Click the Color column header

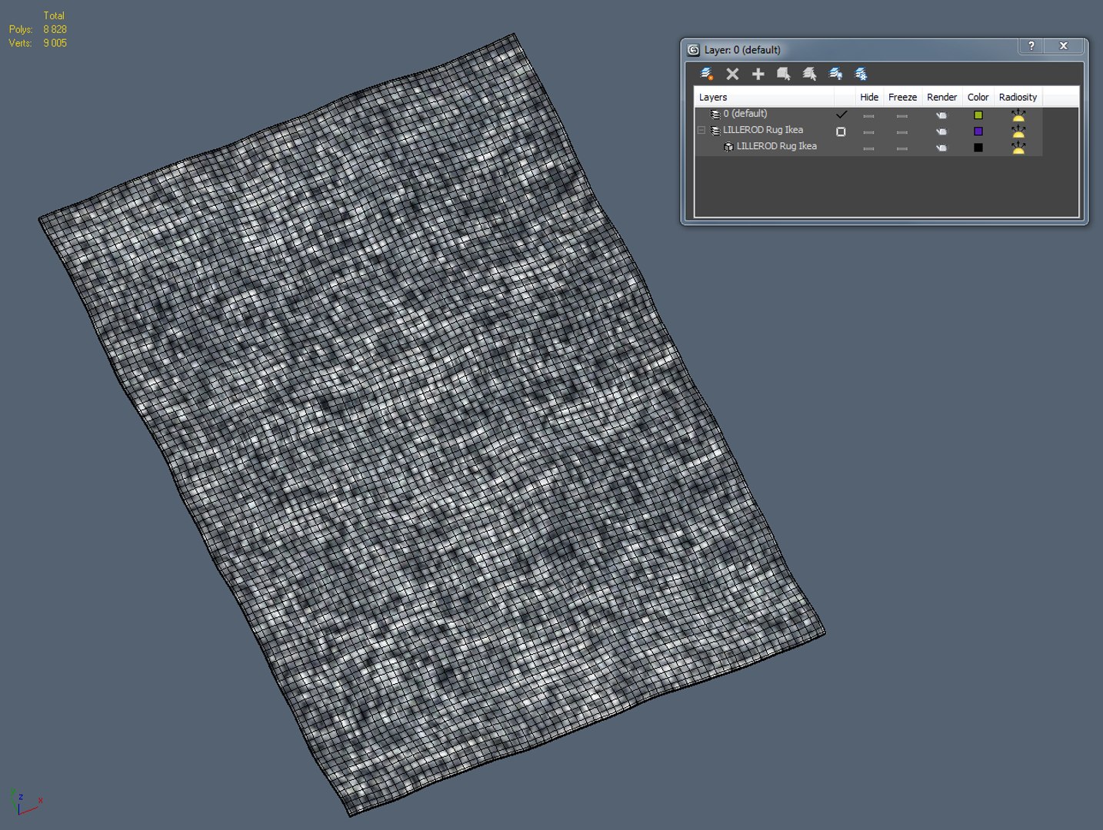click(978, 97)
